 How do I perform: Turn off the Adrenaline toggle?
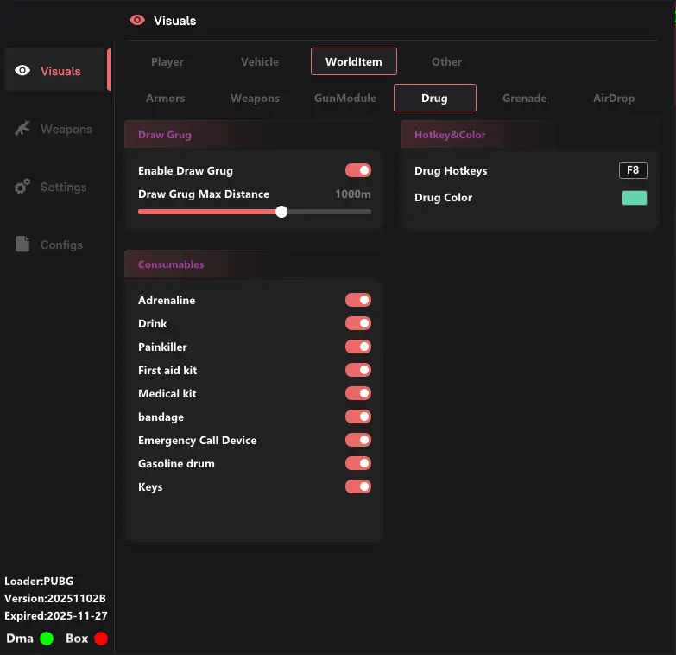click(358, 300)
